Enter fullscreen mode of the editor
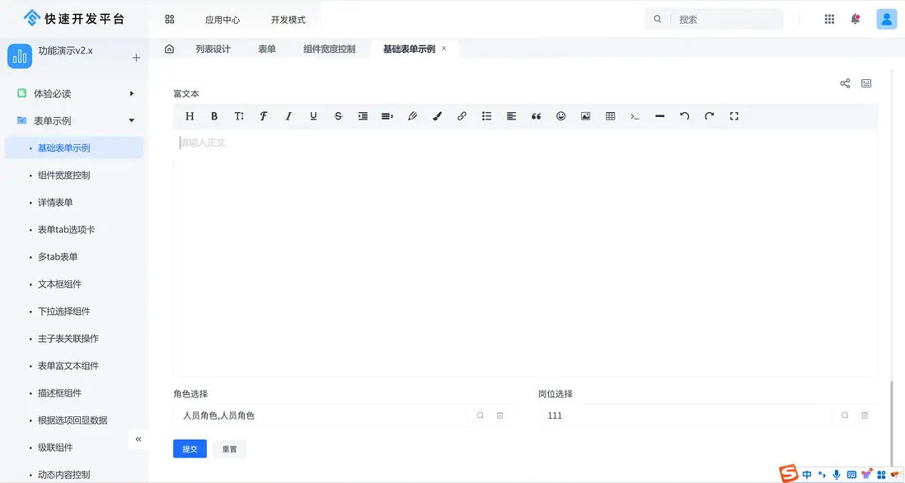 point(734,116)
